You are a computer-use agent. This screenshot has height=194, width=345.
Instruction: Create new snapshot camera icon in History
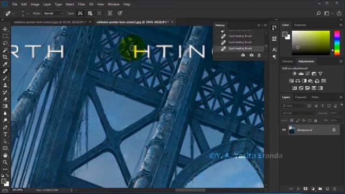(x=252, y=56)
